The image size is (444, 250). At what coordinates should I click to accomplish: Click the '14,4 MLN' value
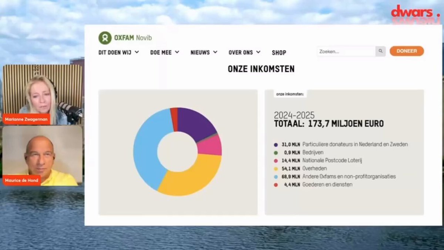click(291, 161)
